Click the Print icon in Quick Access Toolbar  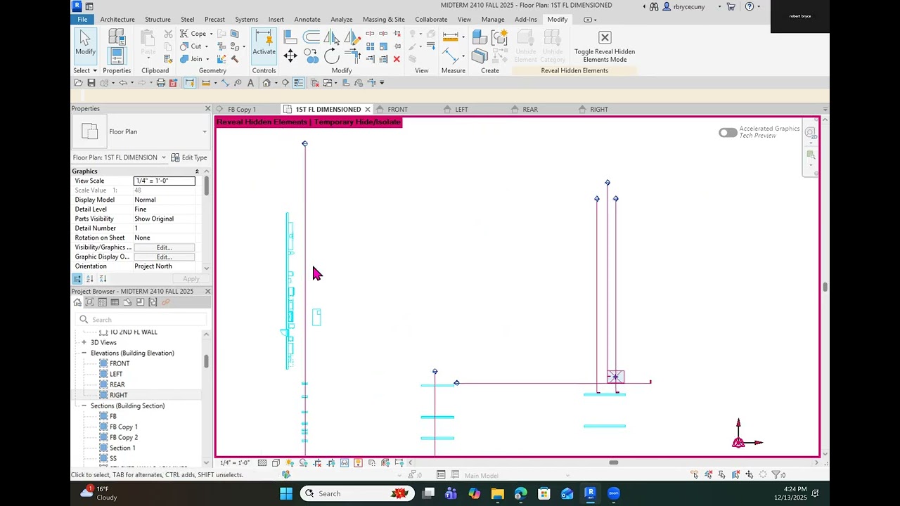pos(160,83)
